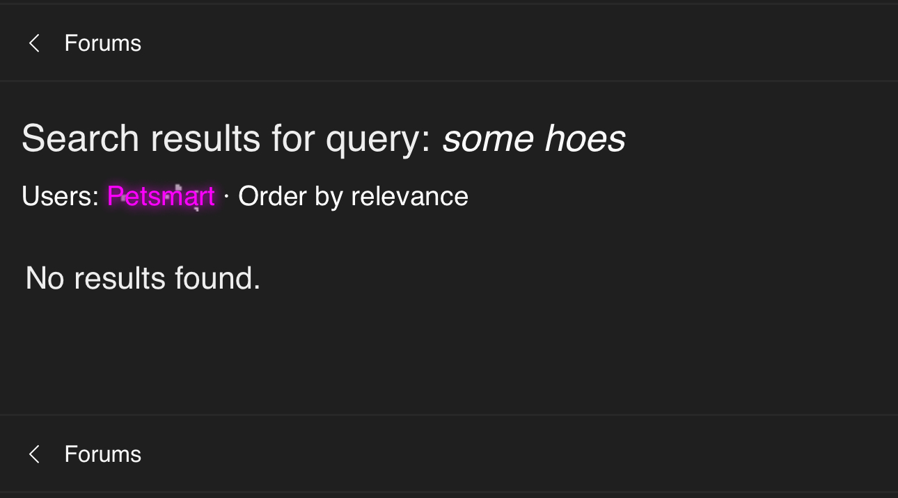The image size is (898, 498).
Task: Open the Forums link in top bar
Action: [103, 44]
